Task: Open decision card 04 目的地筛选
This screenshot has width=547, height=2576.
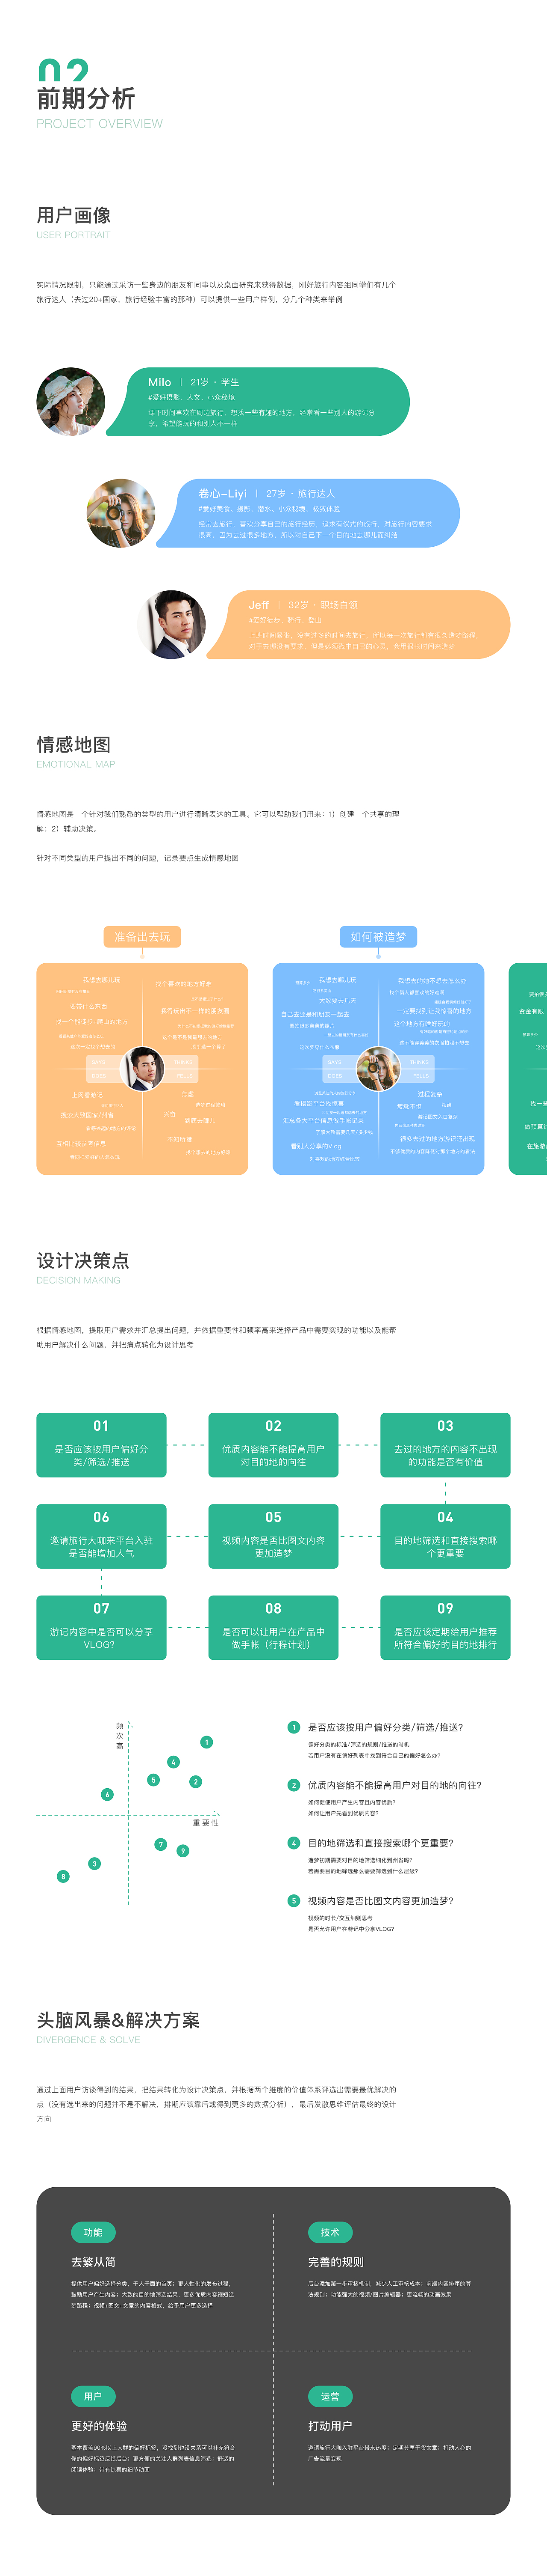Action: pyautogui.click(x=445, y=1536)
